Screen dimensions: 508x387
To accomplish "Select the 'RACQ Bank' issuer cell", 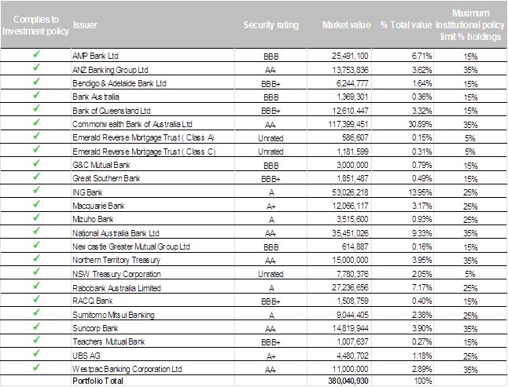I will pyautogui.click(x=92, y=301).
